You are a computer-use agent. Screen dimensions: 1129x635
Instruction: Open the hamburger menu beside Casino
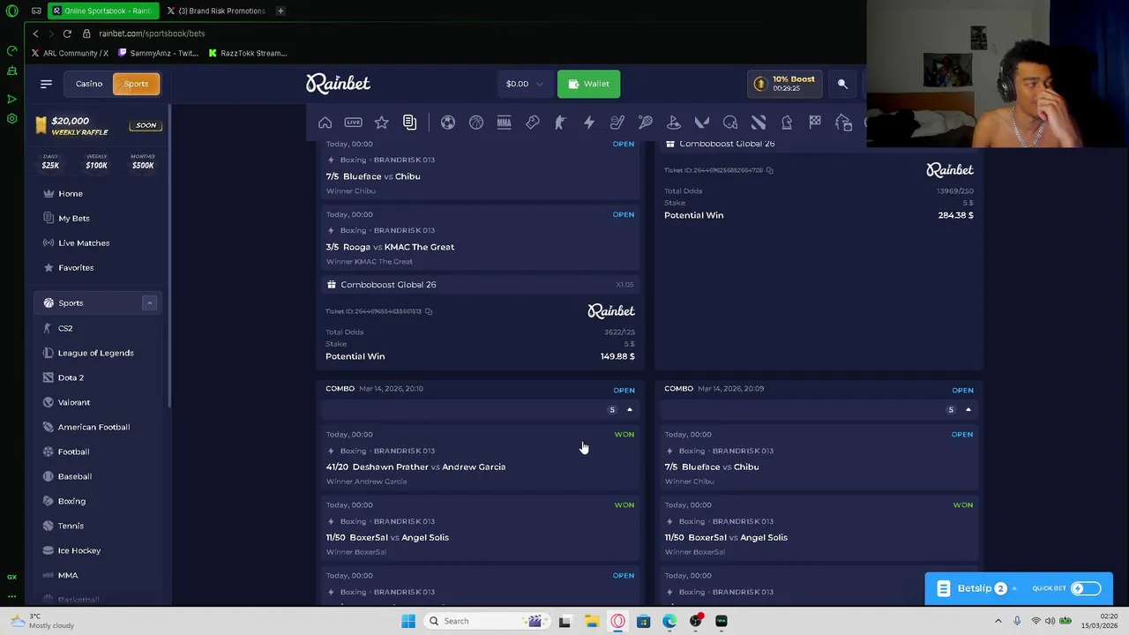[x=46, y=84]
